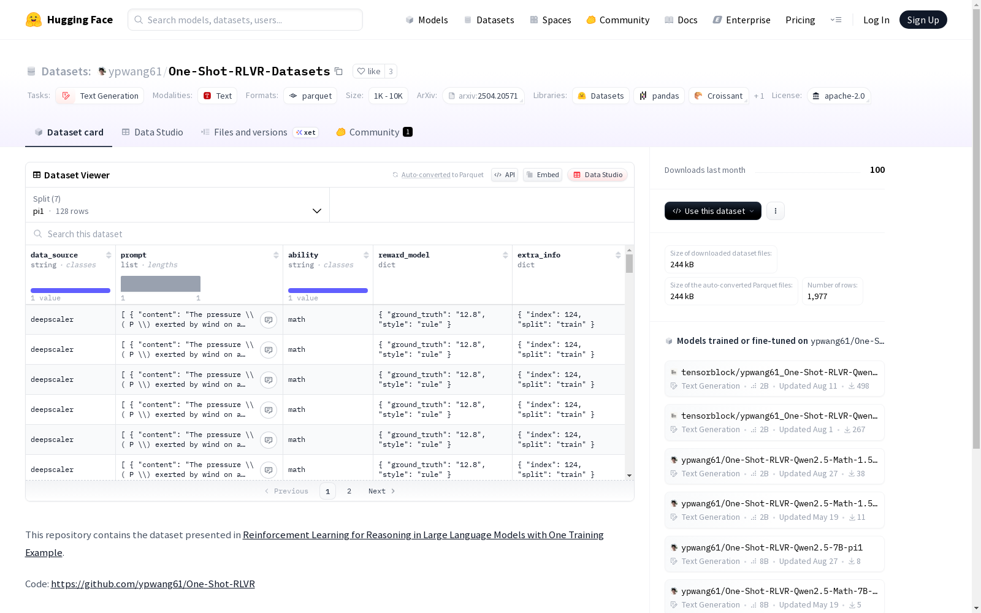Like this dataset
The width and height of the screenshot is (981, 613).
[x=368, y=71]
